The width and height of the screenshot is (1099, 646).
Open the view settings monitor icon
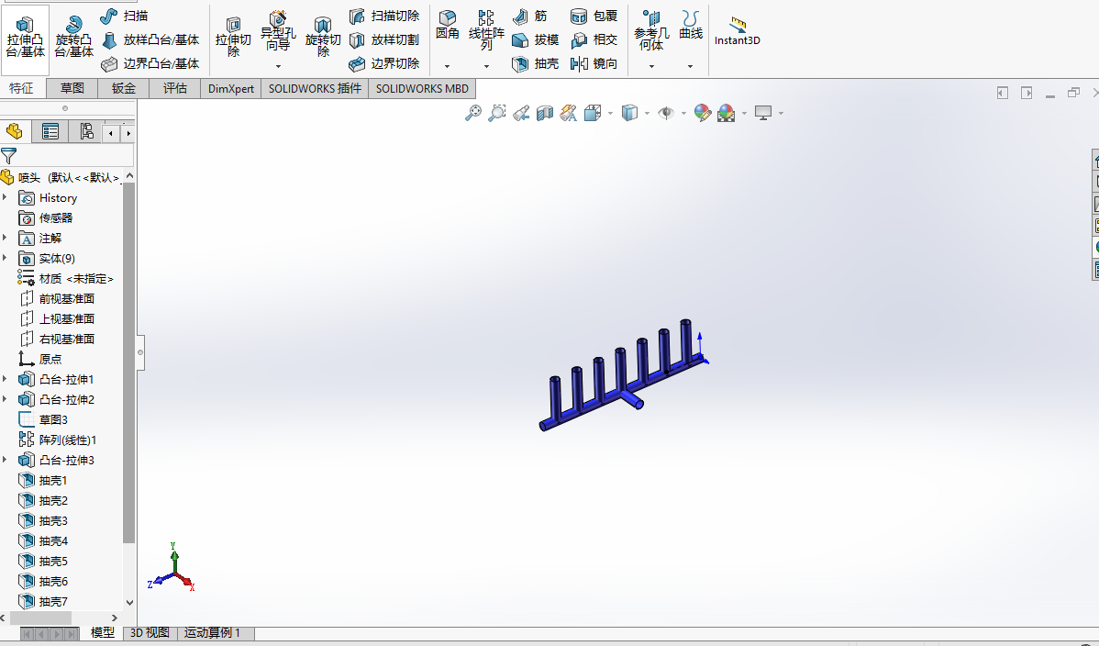[x=763, y=113]
